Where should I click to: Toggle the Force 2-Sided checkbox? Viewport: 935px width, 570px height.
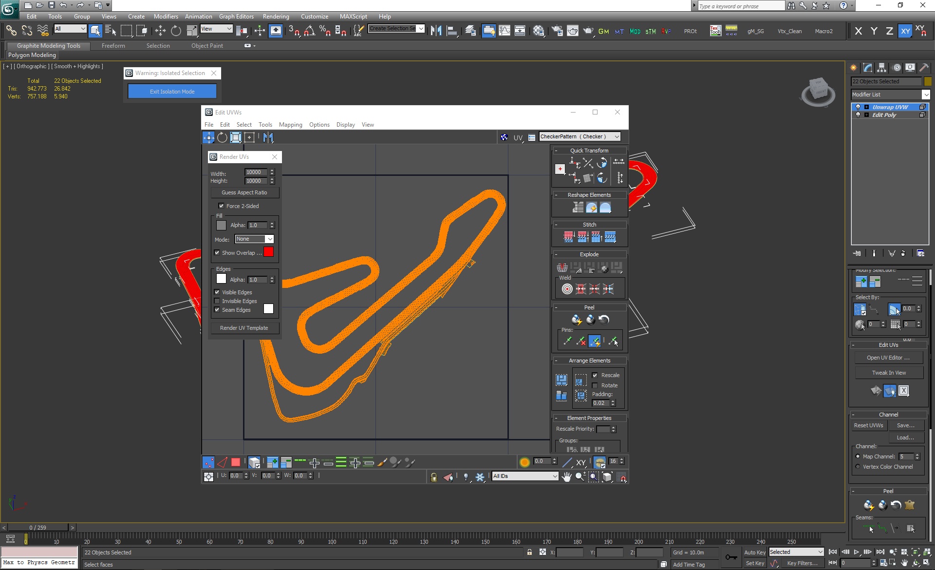click(222, 206)
